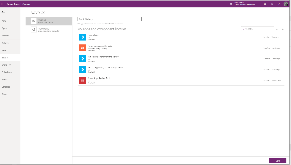Open the app launcher waffle icon
291x165 pixels.
pyautogui.click(x=2, y=4)
